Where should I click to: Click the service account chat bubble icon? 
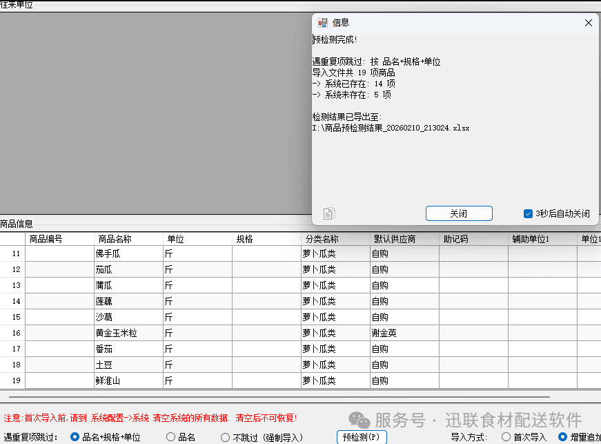pyautogui.click(x=360, y=421)
